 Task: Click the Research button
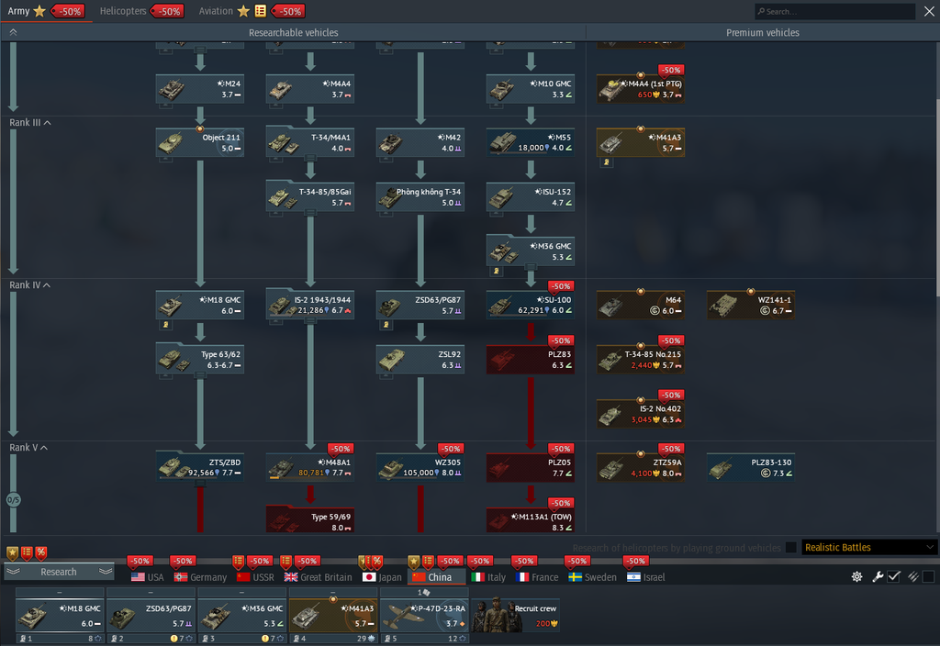pos(59,572)
